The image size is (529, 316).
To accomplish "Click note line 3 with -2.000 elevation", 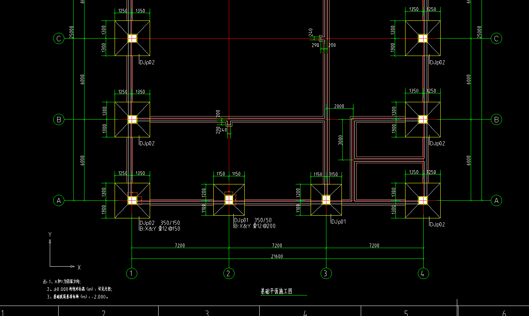I will pos(77,297).
